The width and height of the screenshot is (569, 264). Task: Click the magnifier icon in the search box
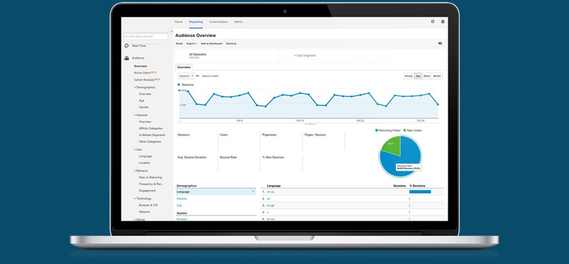tap(127, 36)
